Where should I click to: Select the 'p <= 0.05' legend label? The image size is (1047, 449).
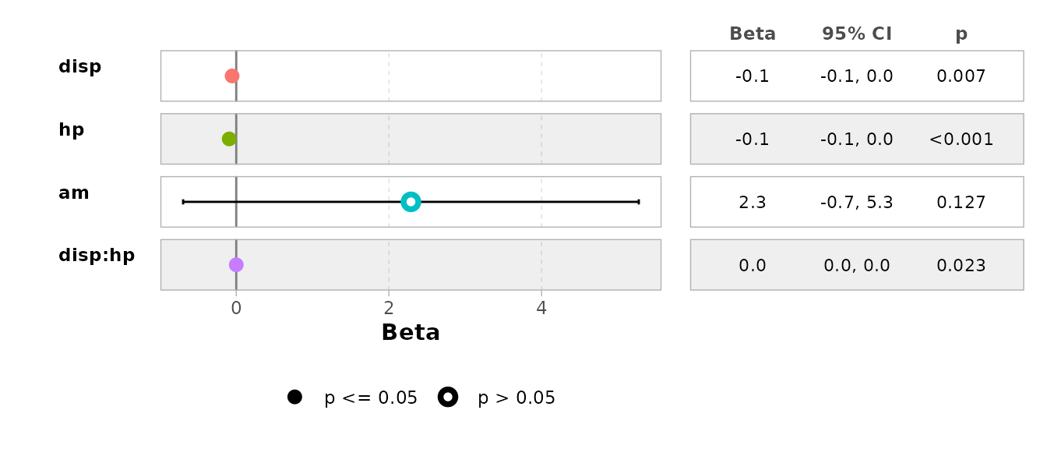pos(371,398)
